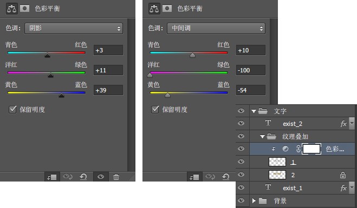357x208 pixels.
Task: Expand the 背景 group
Action: [254, 201]
